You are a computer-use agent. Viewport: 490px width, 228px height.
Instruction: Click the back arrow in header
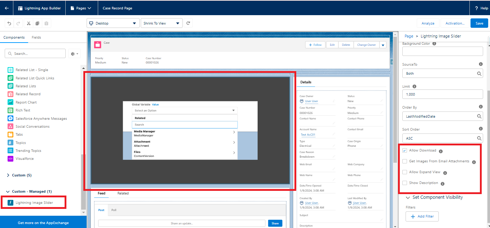(x=6, y=8)
